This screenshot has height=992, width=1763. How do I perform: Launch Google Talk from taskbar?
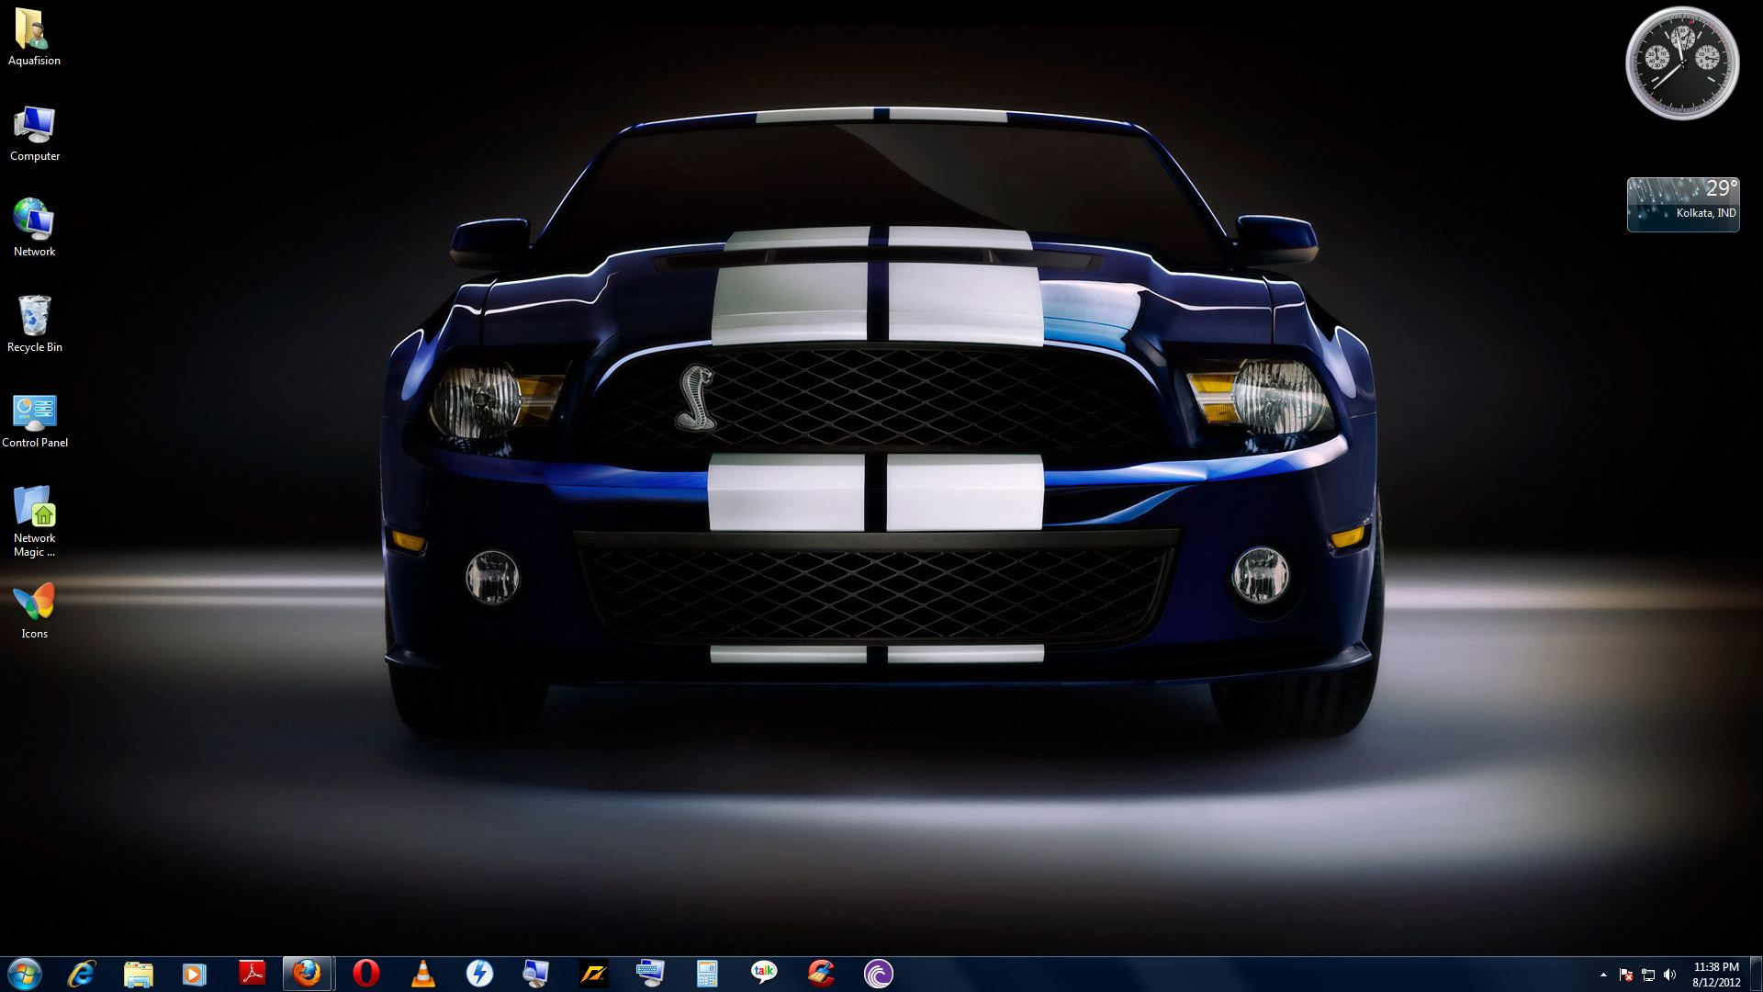(764, 974)
